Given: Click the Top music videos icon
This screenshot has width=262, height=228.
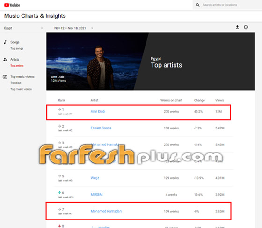Looking at the screenshot, I should pyautogui.click(x=5, y=77).
